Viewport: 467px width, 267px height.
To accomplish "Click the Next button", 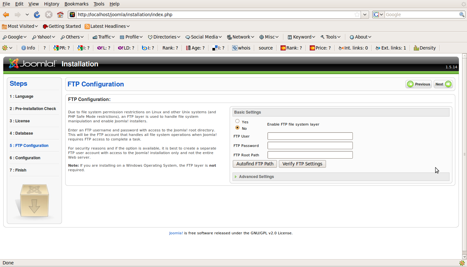I will 443,84.
